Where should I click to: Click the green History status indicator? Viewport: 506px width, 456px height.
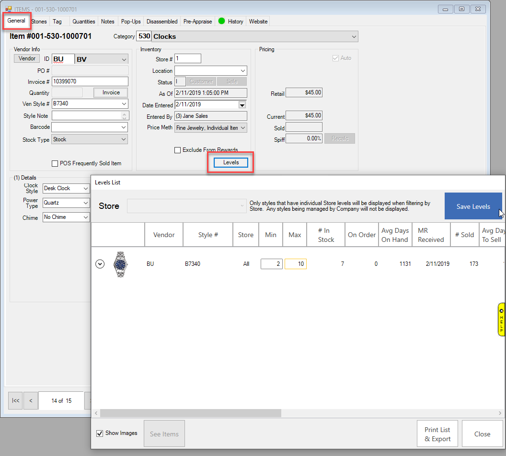point(221,21)
